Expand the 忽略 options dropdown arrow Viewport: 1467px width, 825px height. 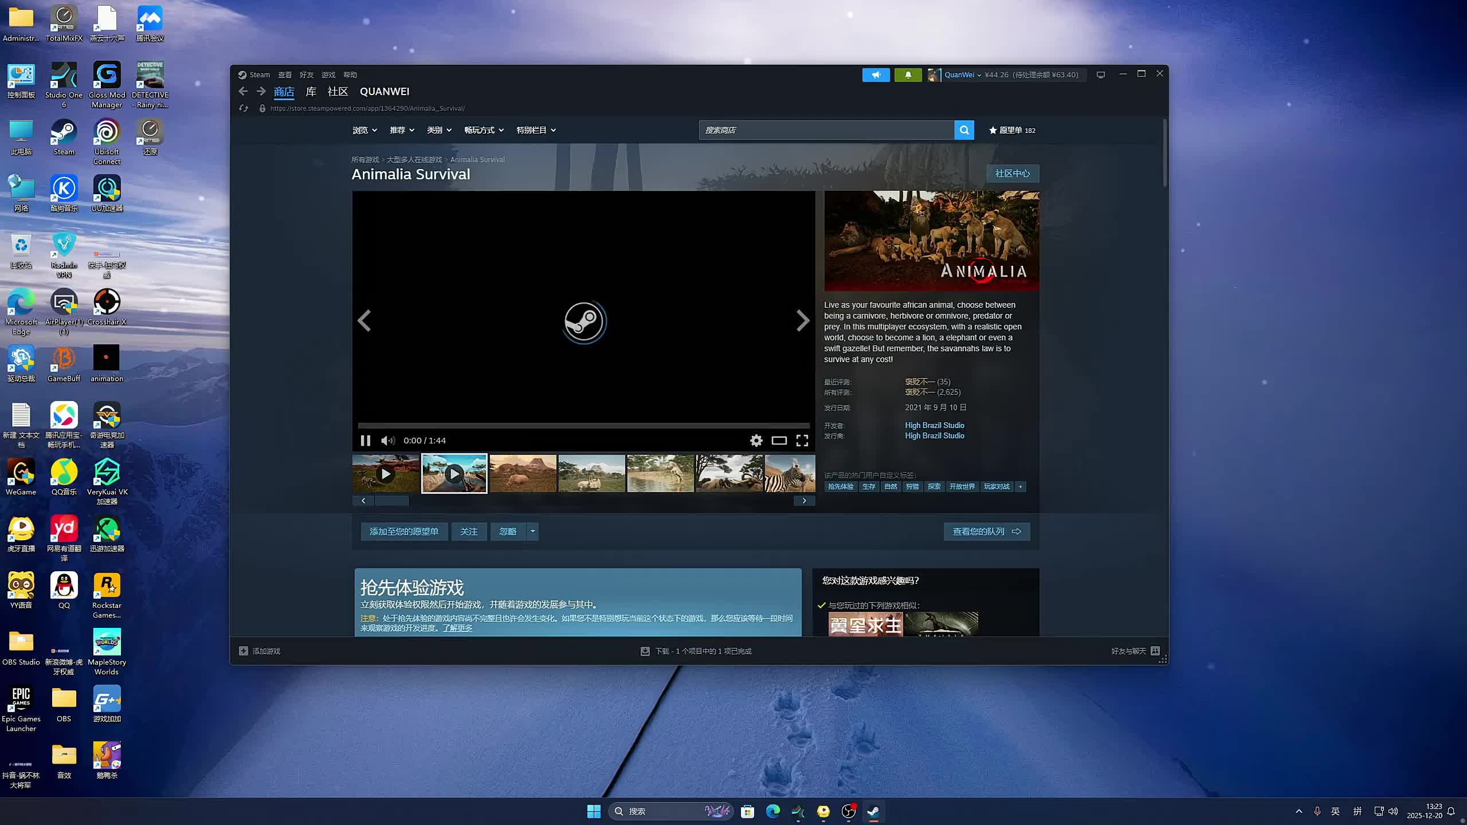(x=532, y=531)
